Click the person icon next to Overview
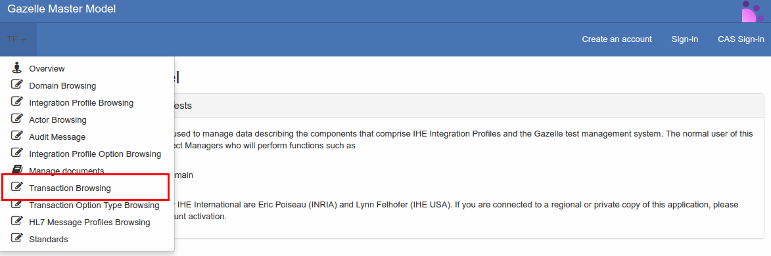Viewport: 771px width, 256px height. click(x=17, y=68)
